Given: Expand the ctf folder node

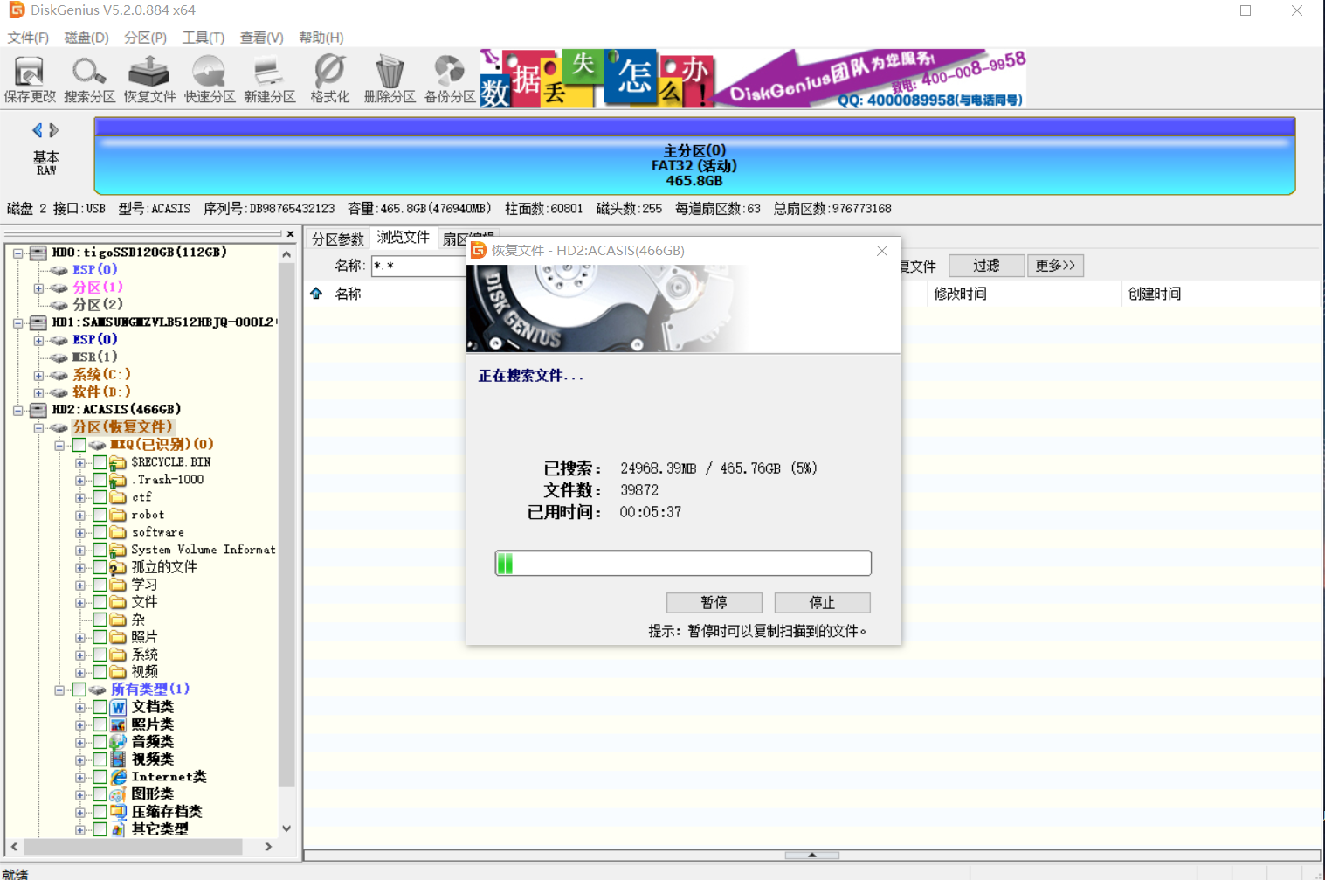Looking at the screenshot, I should (x=80, y=497).
